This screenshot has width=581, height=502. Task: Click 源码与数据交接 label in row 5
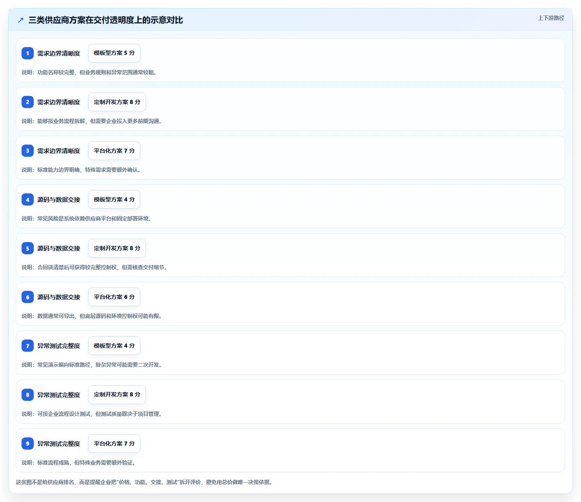(59, 248)
